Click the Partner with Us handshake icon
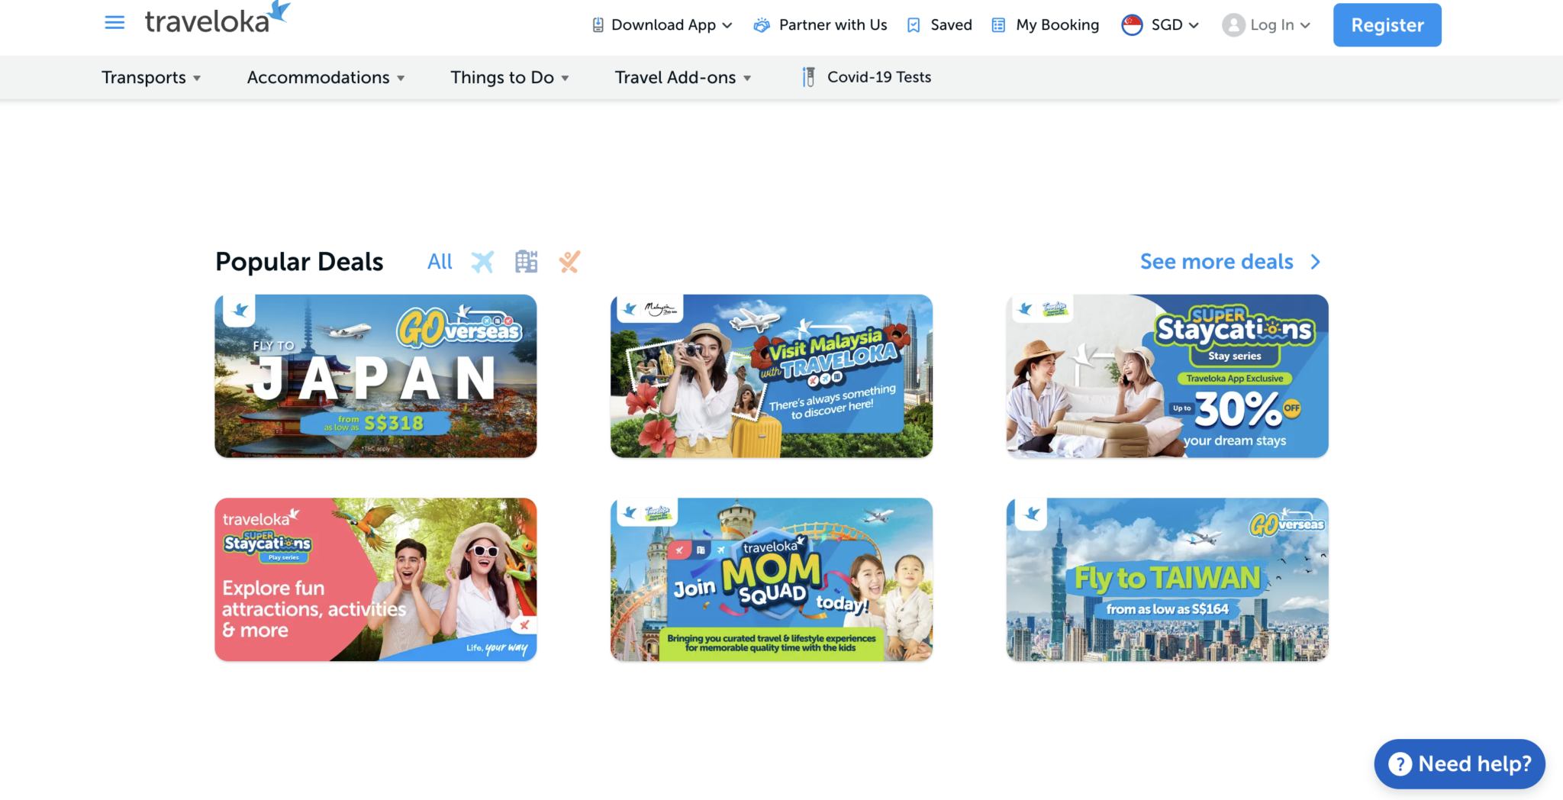This screenshot has width=1563, height=800. coord(762,25)
